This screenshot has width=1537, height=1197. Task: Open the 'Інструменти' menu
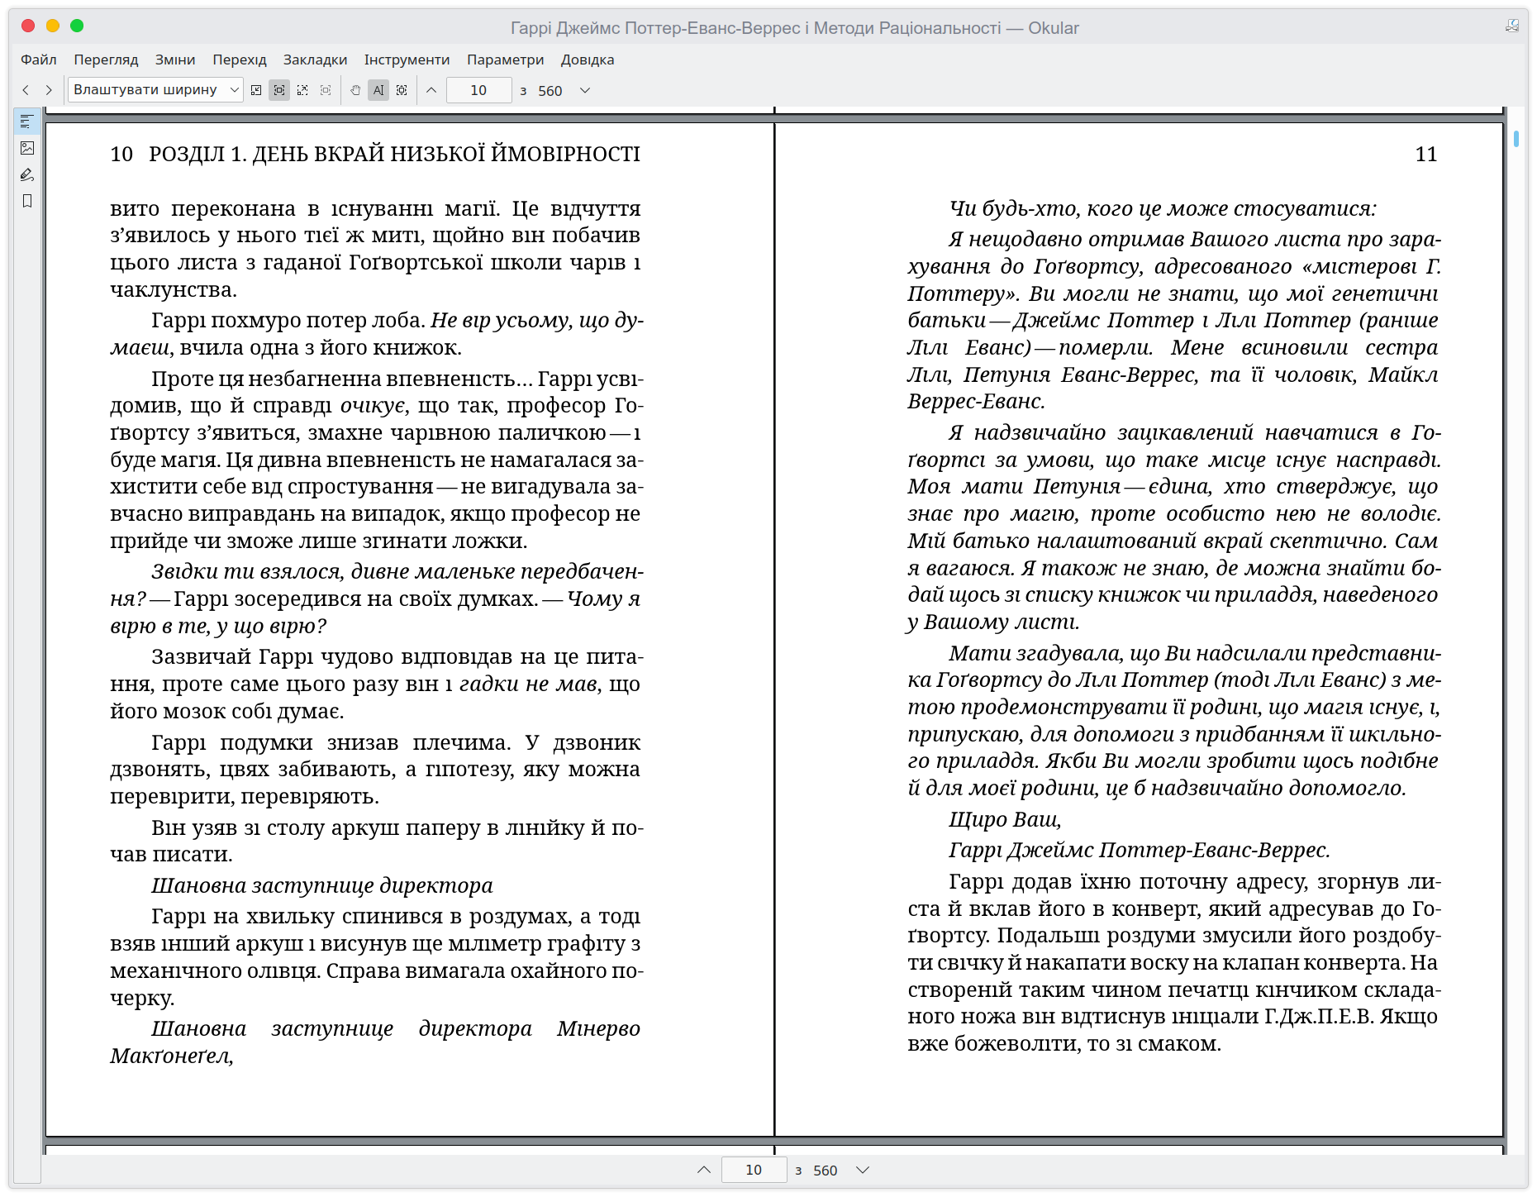pos(407,60)
